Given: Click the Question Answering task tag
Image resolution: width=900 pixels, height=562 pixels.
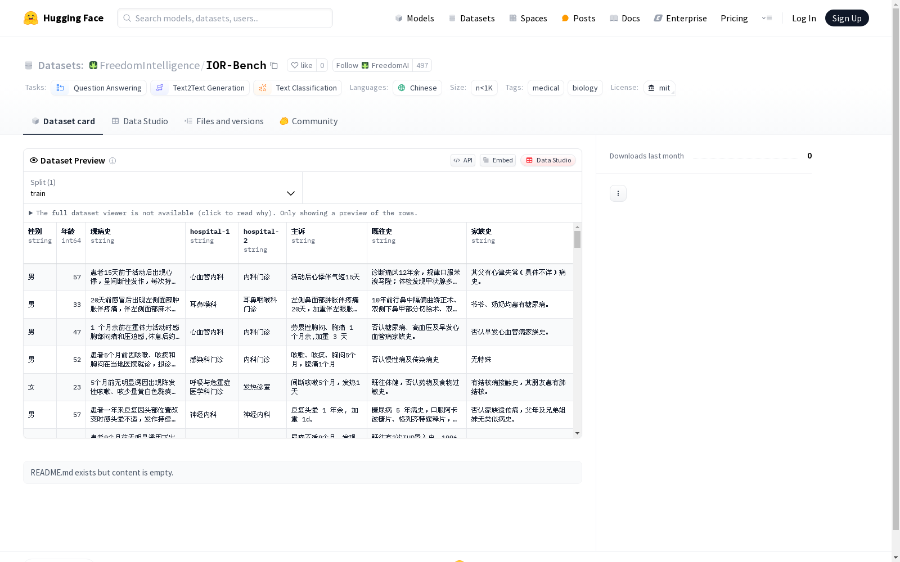Looking at the screenshot, I should (99, 88).
